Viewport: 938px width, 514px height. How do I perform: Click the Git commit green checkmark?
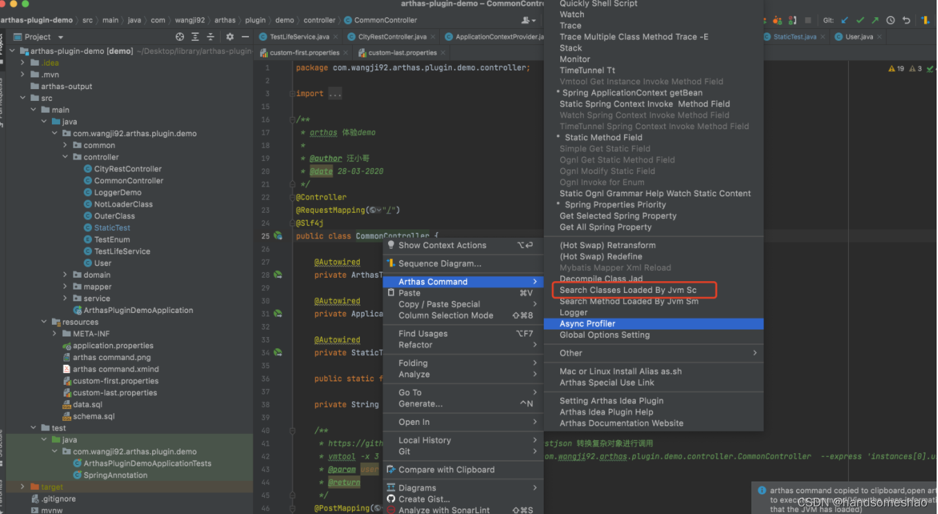tap(860, 20)
